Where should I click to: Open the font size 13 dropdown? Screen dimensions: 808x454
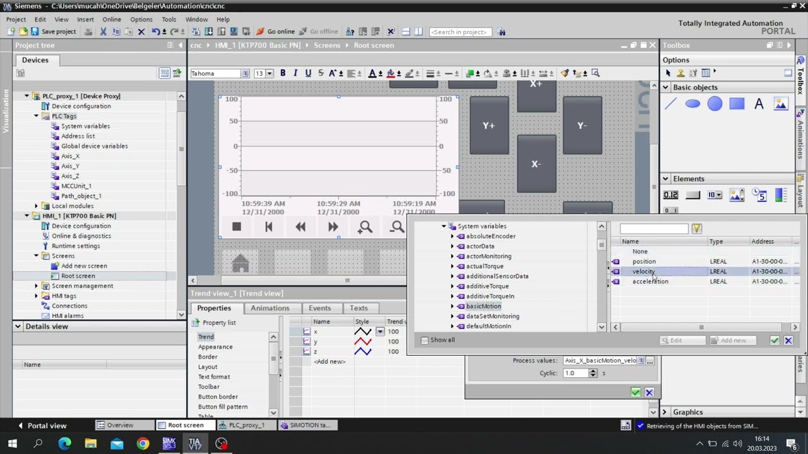[270, 74]
